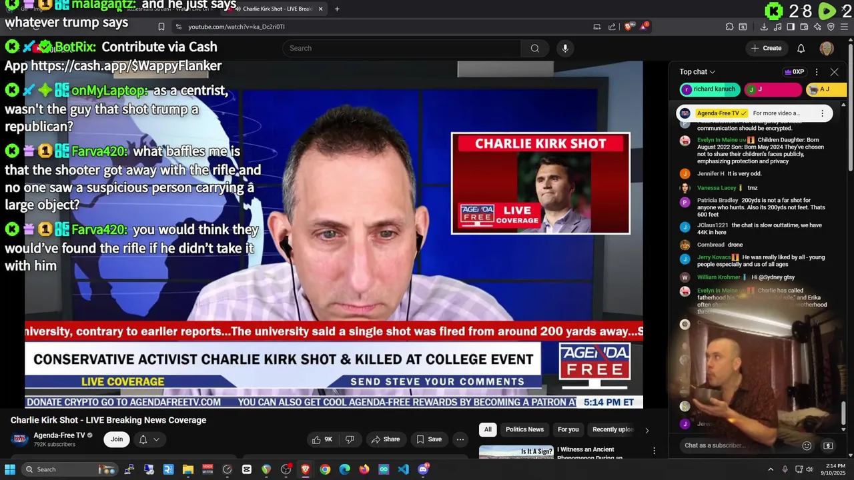
Task: Open Brave browser in taskbar
Action: pos(306,469)
